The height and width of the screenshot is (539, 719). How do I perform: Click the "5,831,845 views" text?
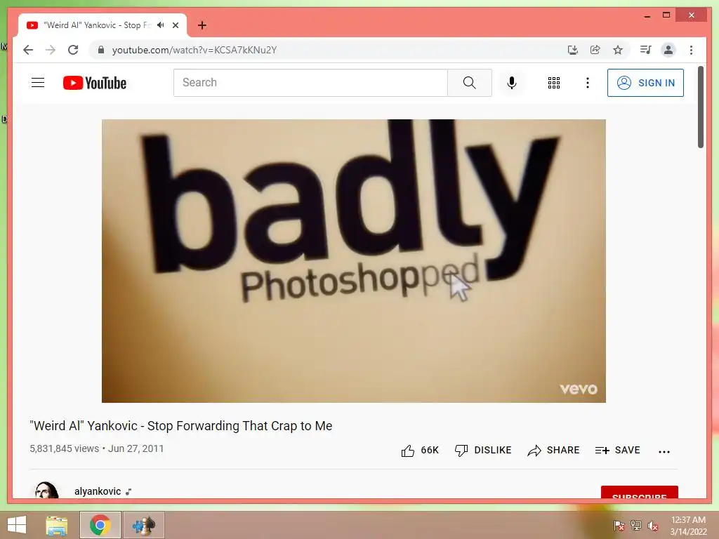pos(64,448)
